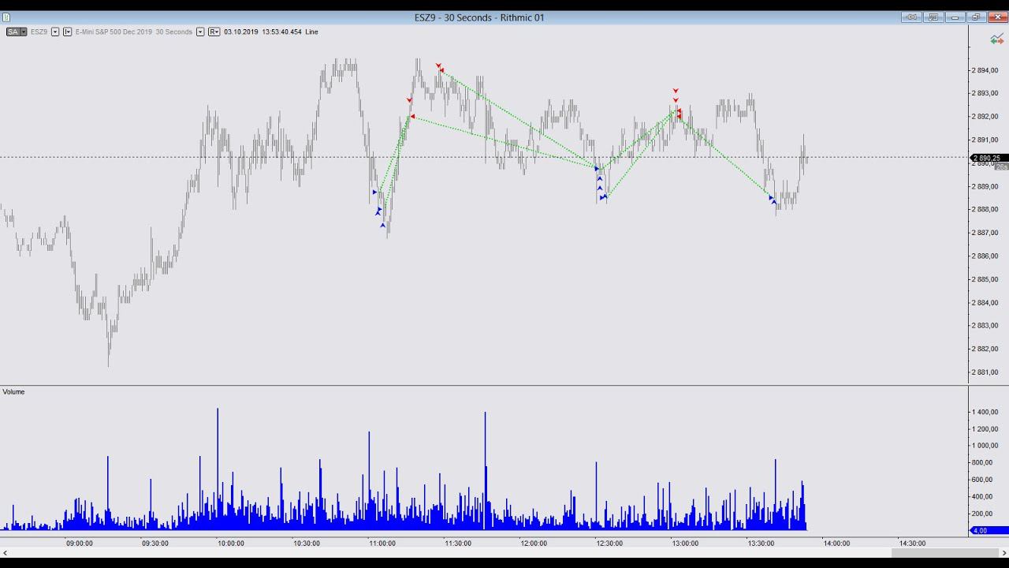Click the E-Mini S&P 500 Dec 2019 label
Screen dimensions: 1009x568
click(114, 32)
